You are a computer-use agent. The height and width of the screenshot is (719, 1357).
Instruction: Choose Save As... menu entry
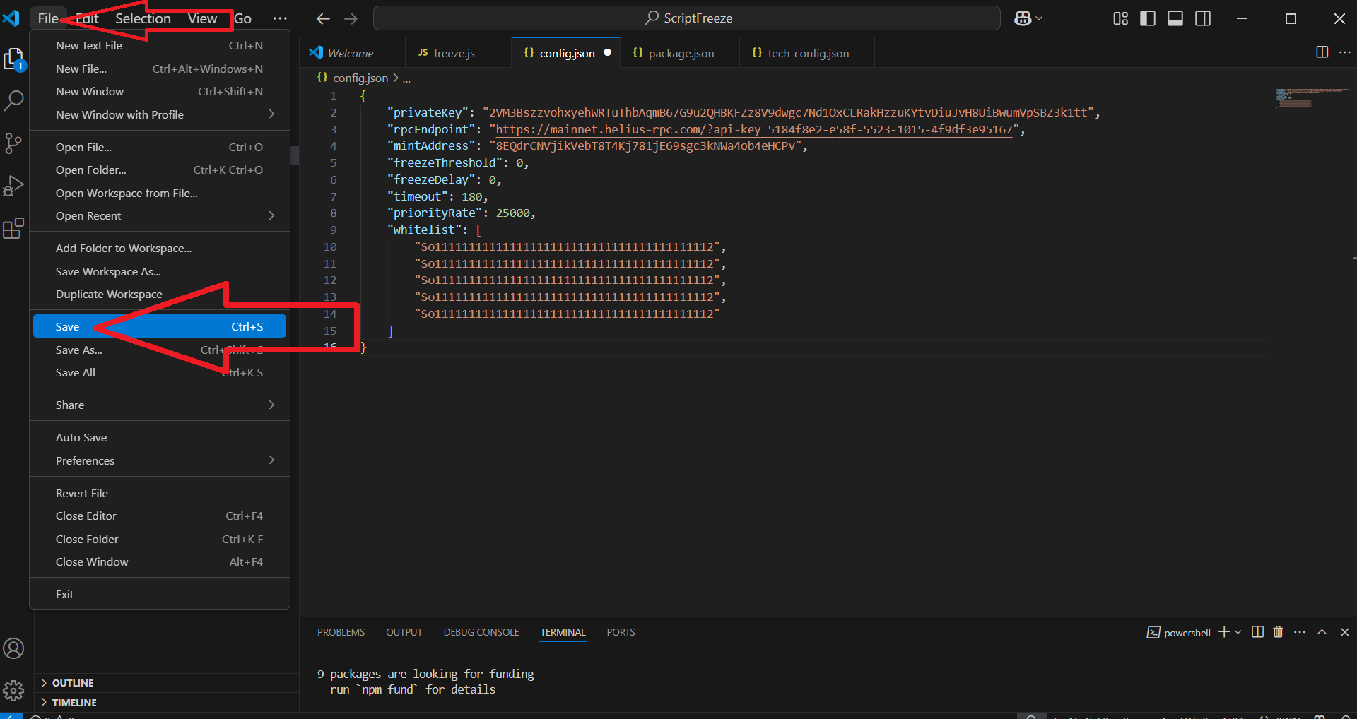point(160,350)
